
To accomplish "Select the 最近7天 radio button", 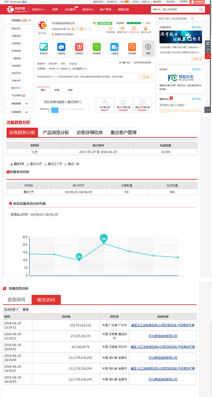I will (x=12, y=164).
